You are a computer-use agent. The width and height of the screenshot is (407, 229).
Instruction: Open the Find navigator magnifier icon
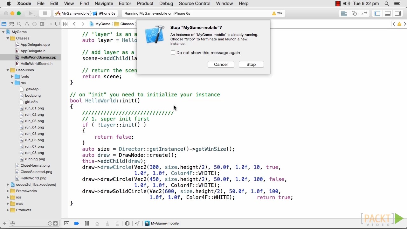tap(19, 24)
